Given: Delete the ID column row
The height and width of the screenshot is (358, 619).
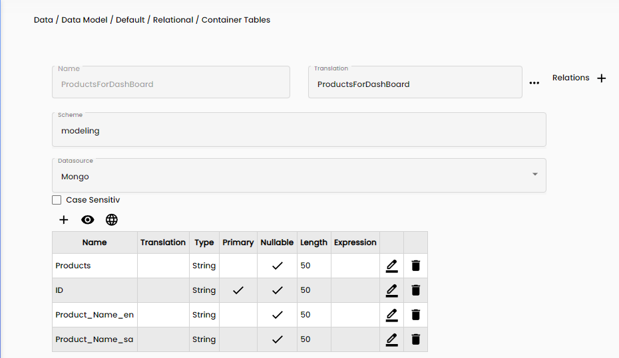Looking at the screenshot, I should pos(416,290).
